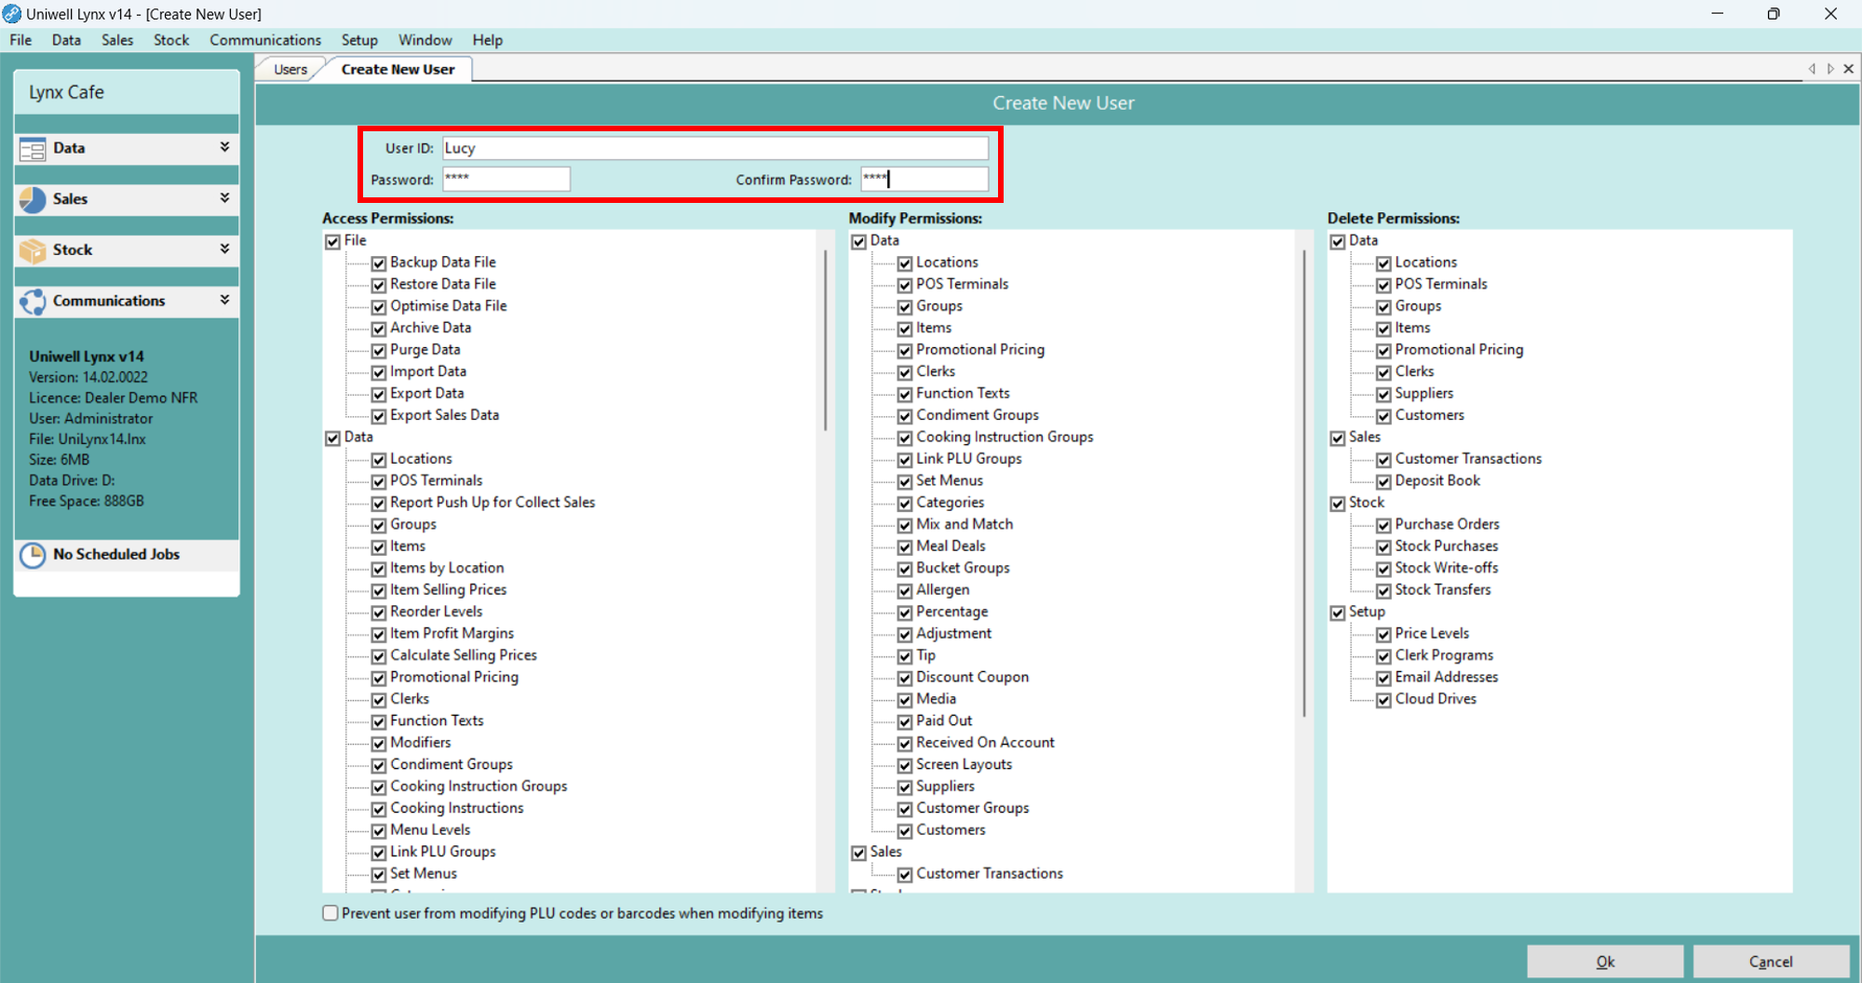Click the Modify Permissions scrollbar
Screen dimensions: 1862x983
[x=1303, y=484]
